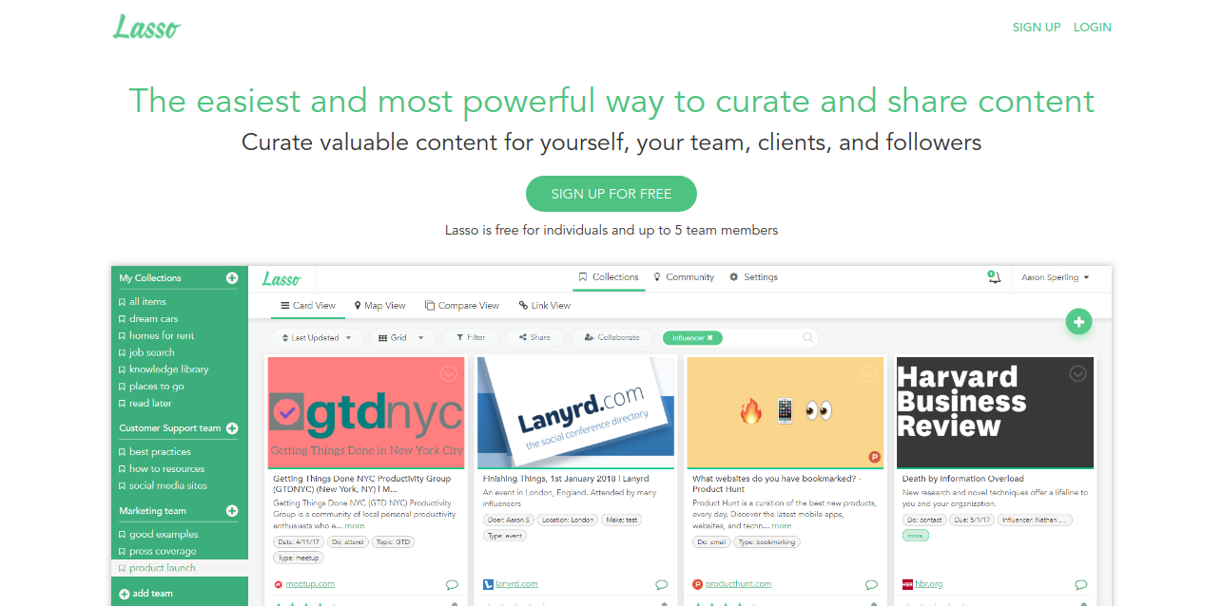
Task: Click 'Due: 5/1/17' tag
Action: point(973,520)
